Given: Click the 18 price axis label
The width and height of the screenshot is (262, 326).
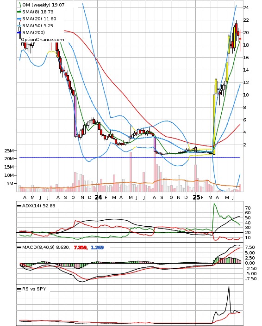Looking at the screenshot, I should (x=246, y=45).
